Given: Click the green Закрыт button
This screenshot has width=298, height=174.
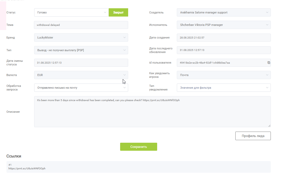Looking at the screenshot, I should tap(118, 12).
